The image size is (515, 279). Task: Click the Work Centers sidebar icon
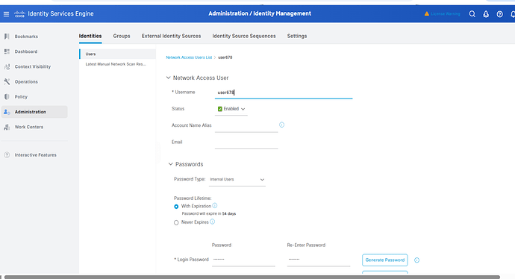coord(7,127)
